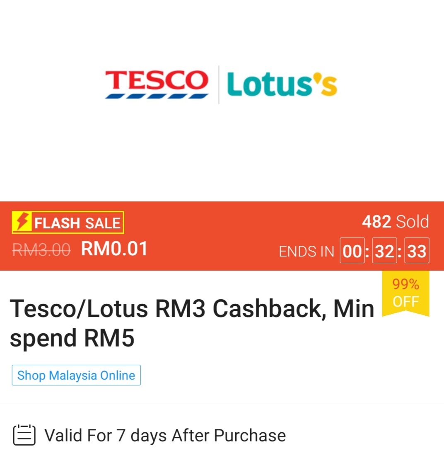Click the flash sale lightning bolt icon
Image resolution: width=444 pixels, height=460 pixels.
click(x=22, y=223)
